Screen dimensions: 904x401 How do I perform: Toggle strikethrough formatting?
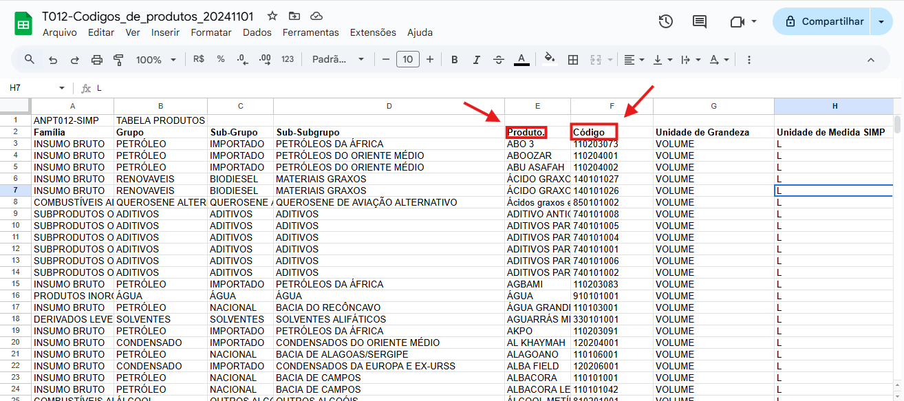click(499, 60)
